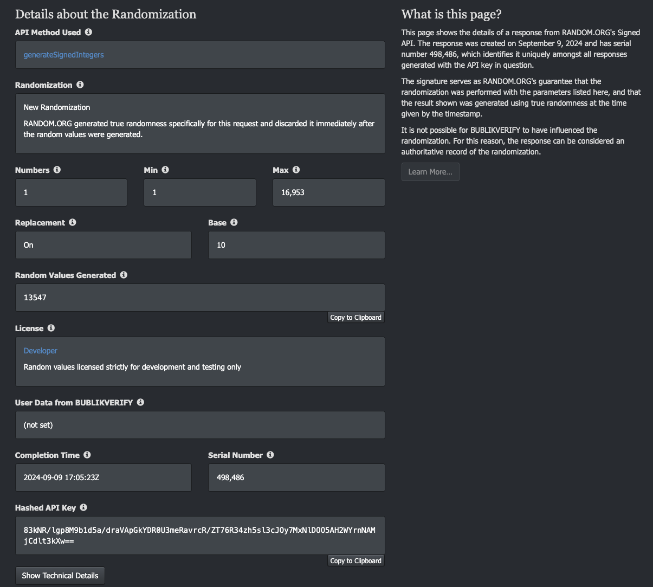Click the Hashed API Key text field

pyautogui.click(x=200, y=535)
